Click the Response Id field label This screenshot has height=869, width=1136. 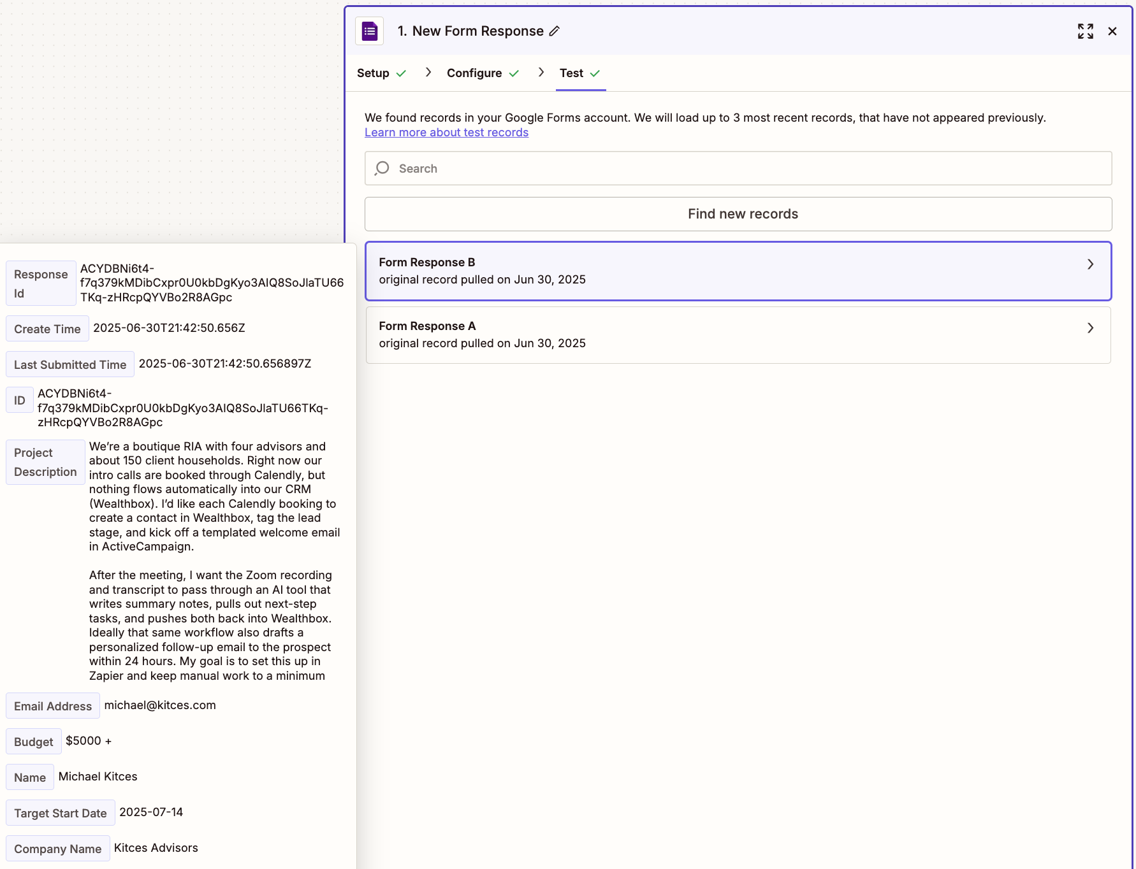41,284
